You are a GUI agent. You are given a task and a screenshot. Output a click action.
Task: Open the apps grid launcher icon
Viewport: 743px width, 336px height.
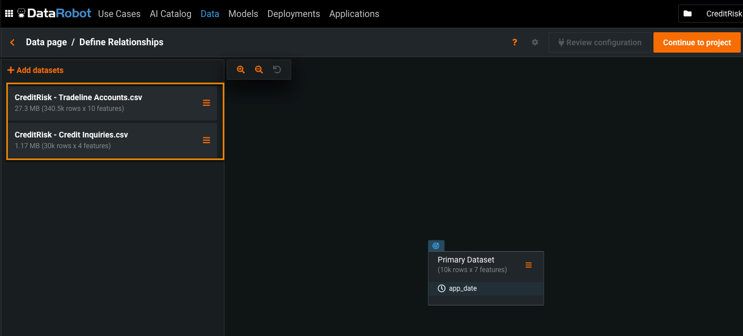(9, 14)
